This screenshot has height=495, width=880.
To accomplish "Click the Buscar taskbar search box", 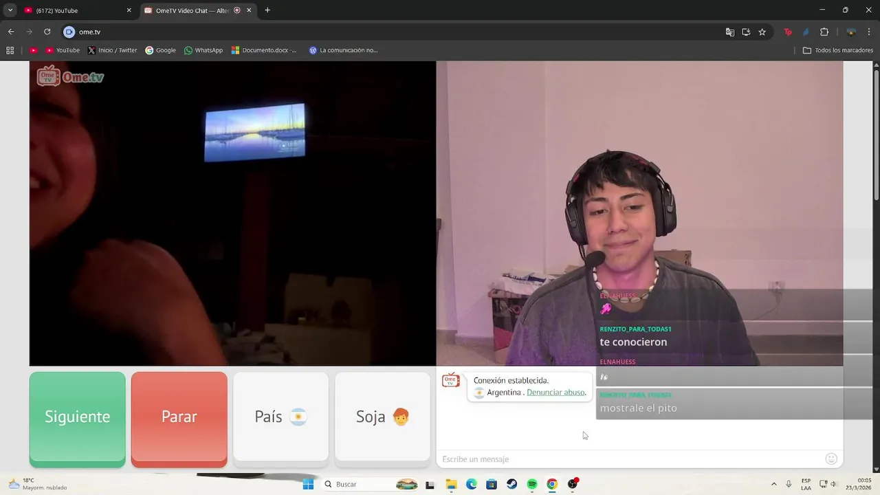I will (371, 484).
